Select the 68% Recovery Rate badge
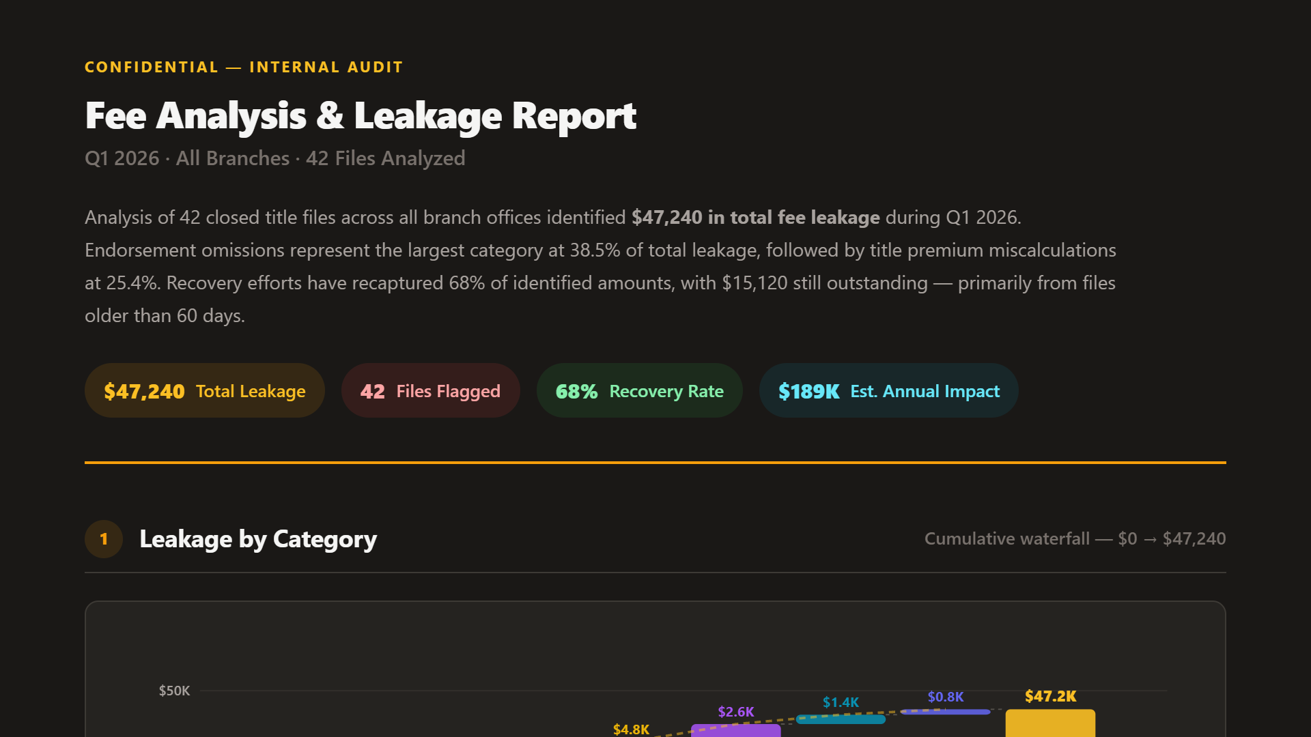 (x=639, y=390)
